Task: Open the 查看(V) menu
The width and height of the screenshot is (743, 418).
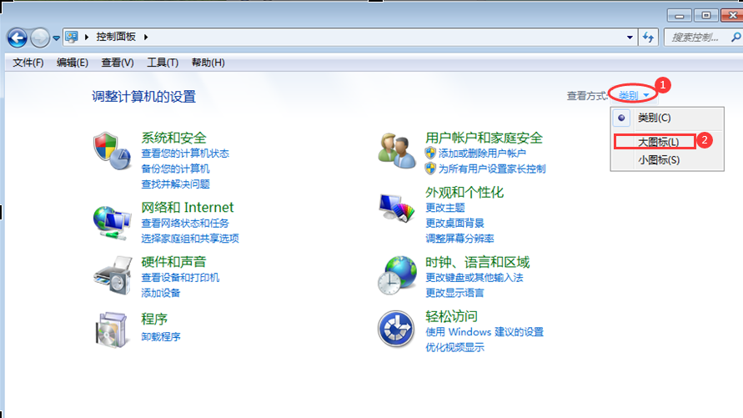Action: (x=117, y=63)
